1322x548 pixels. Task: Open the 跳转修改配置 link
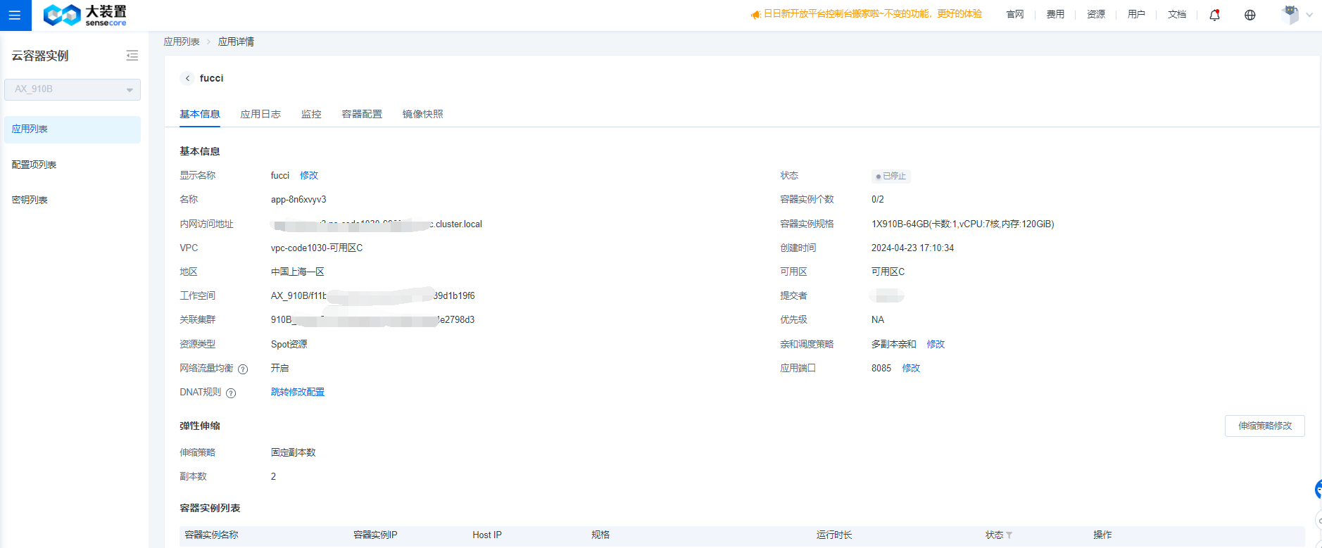[298, 392]
